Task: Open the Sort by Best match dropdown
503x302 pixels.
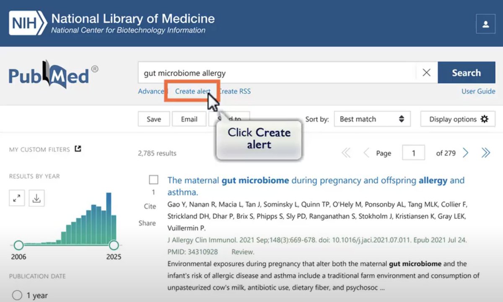Action: pyautogui.click(x=372, y=119)
